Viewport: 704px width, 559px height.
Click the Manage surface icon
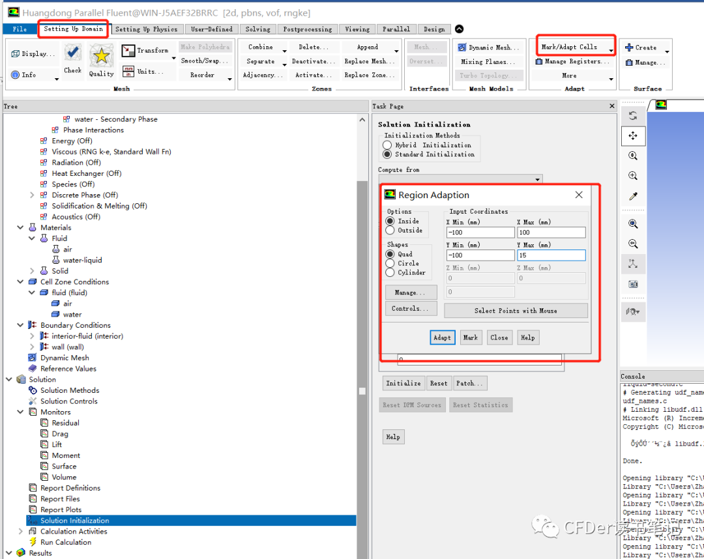pyautogui.click(x=630, y=63)
